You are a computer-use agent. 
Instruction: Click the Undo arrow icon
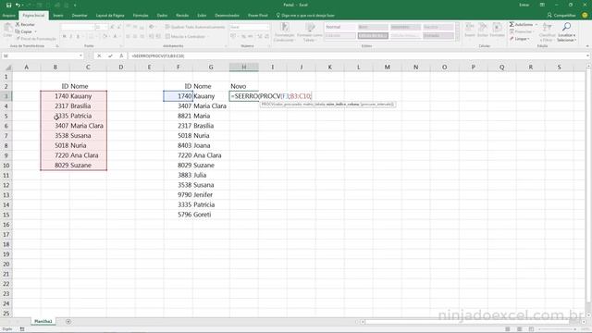[x=18, y=5]
